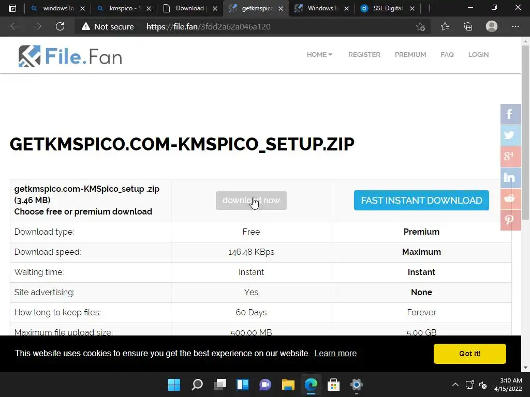Click FAST INSTANT DOWNLOAD button
530x397 pixels.
pyautogui.click(x=421, y=200)
